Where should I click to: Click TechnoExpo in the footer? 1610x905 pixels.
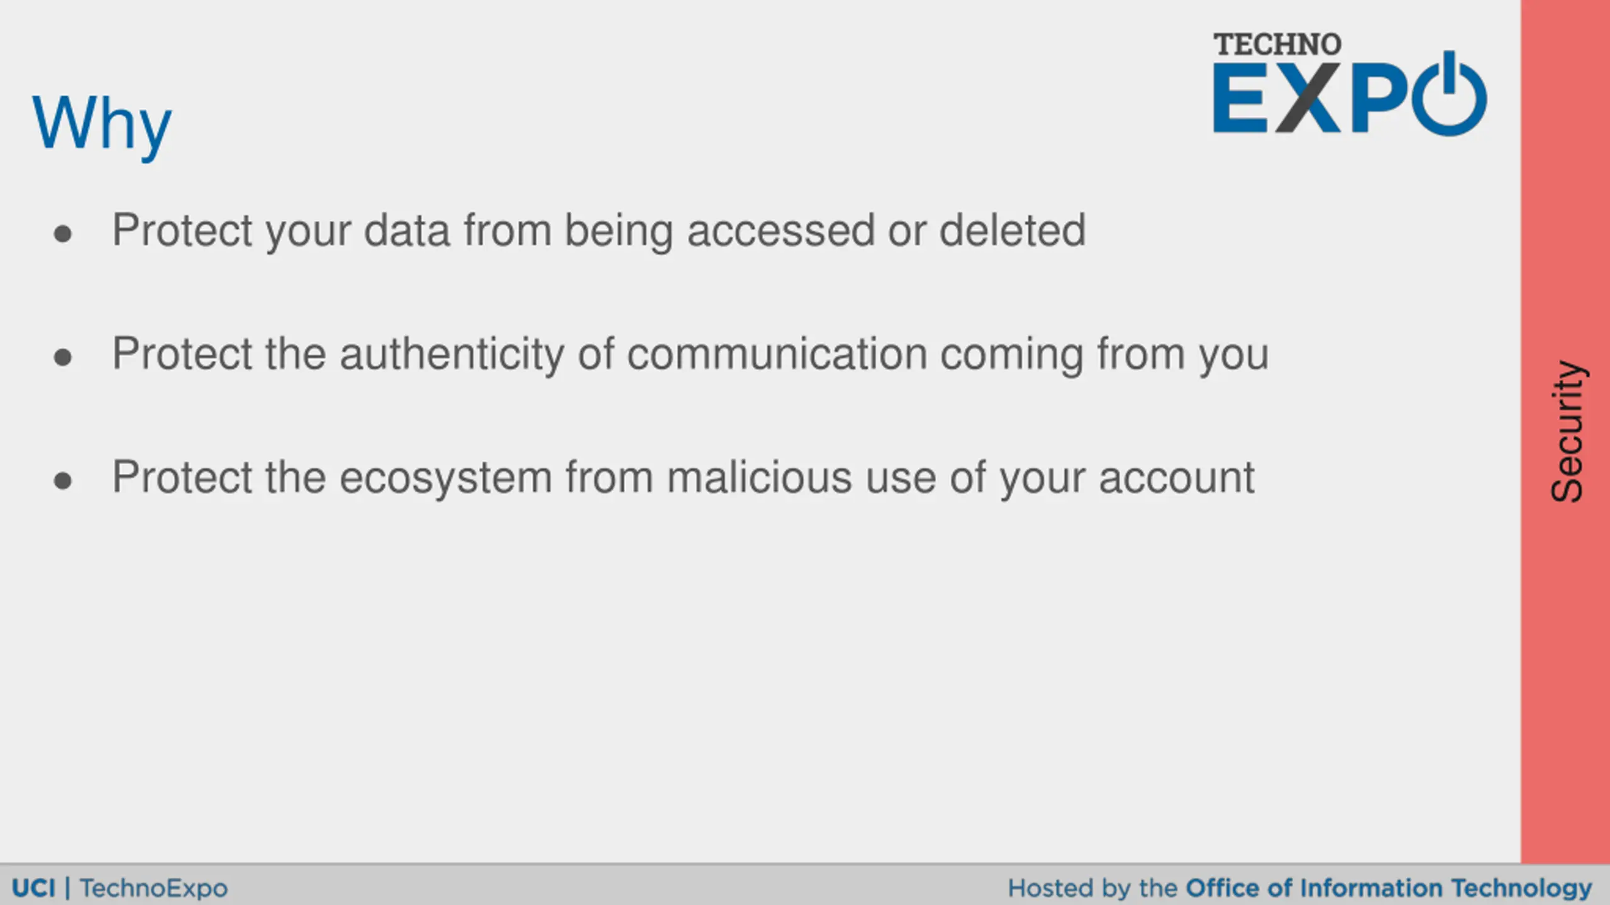coord(153,888)
